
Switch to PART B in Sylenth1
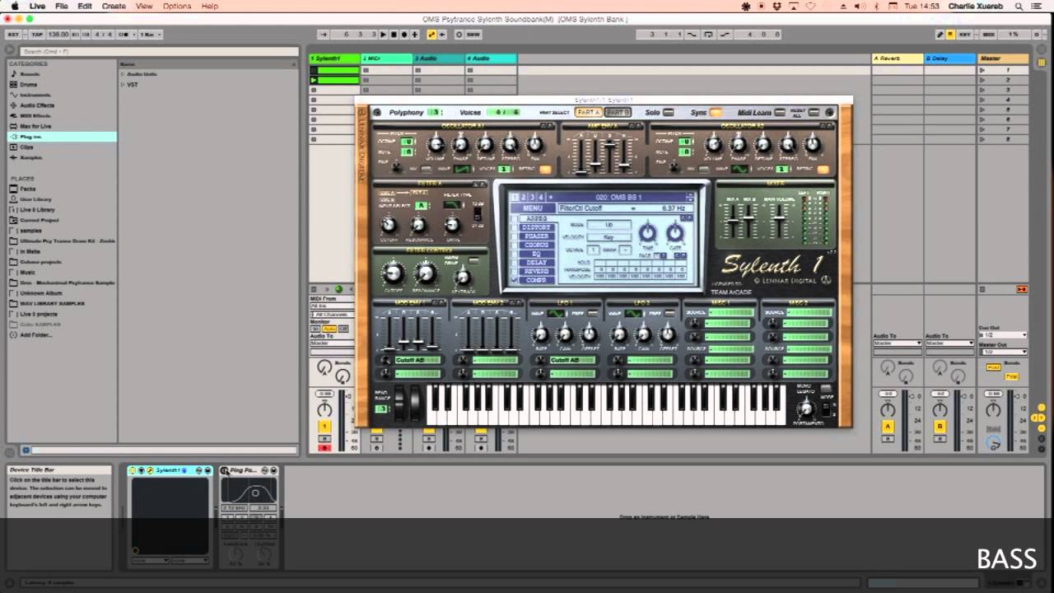pos(617,112)
